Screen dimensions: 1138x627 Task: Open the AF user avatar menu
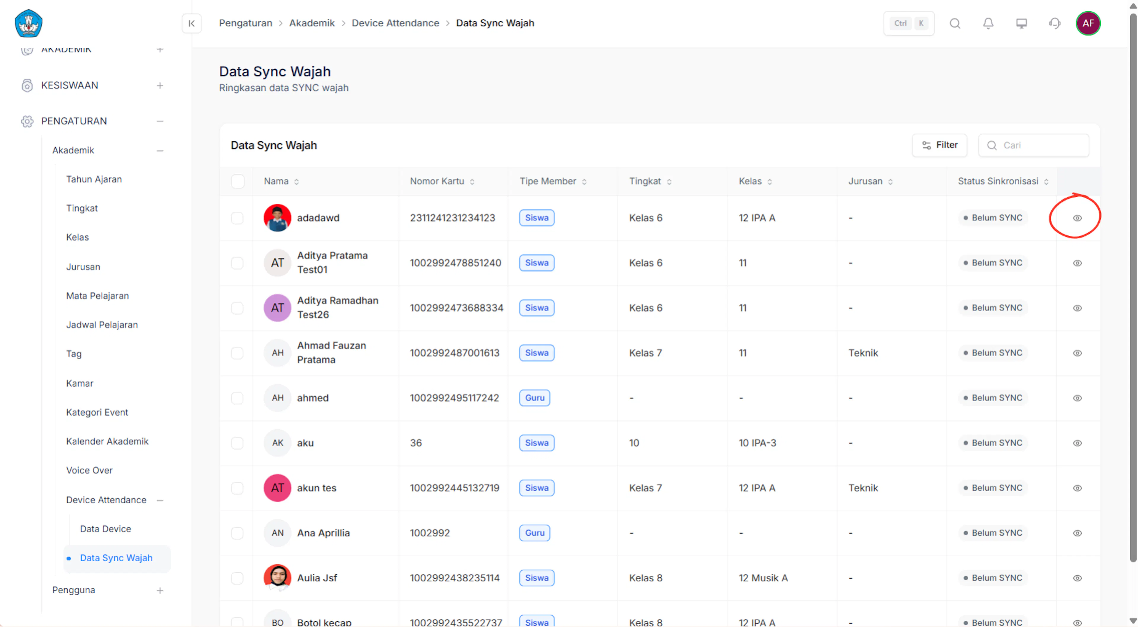[x=1088, y=23]
